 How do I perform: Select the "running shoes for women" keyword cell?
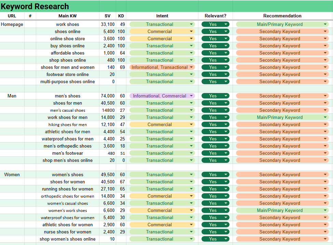pyautogui.click(x=67, y=189)
